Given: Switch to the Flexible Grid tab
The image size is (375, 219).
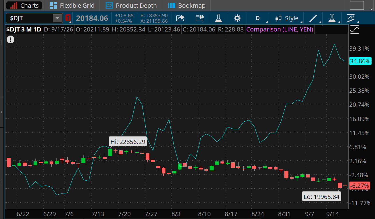Looking at the screenshot, I should coord(72,5).
